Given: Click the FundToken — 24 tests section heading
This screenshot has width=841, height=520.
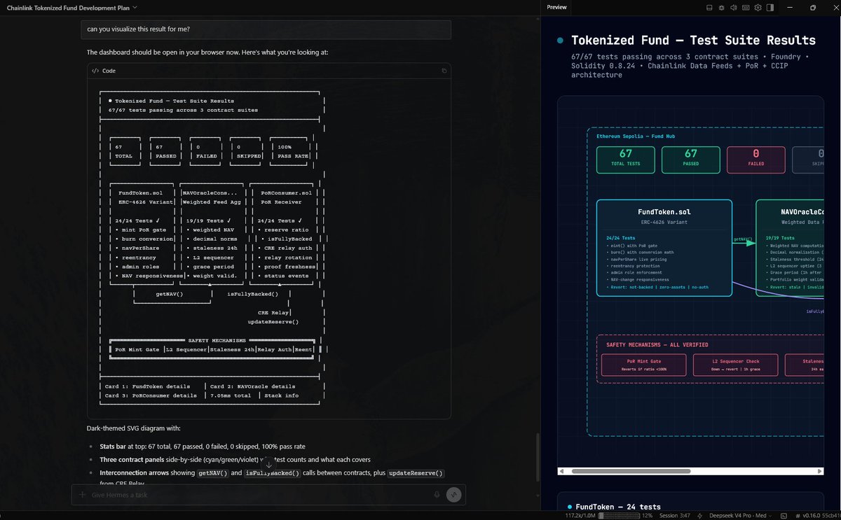Looking at the screenshot, I should pos(618,507).
